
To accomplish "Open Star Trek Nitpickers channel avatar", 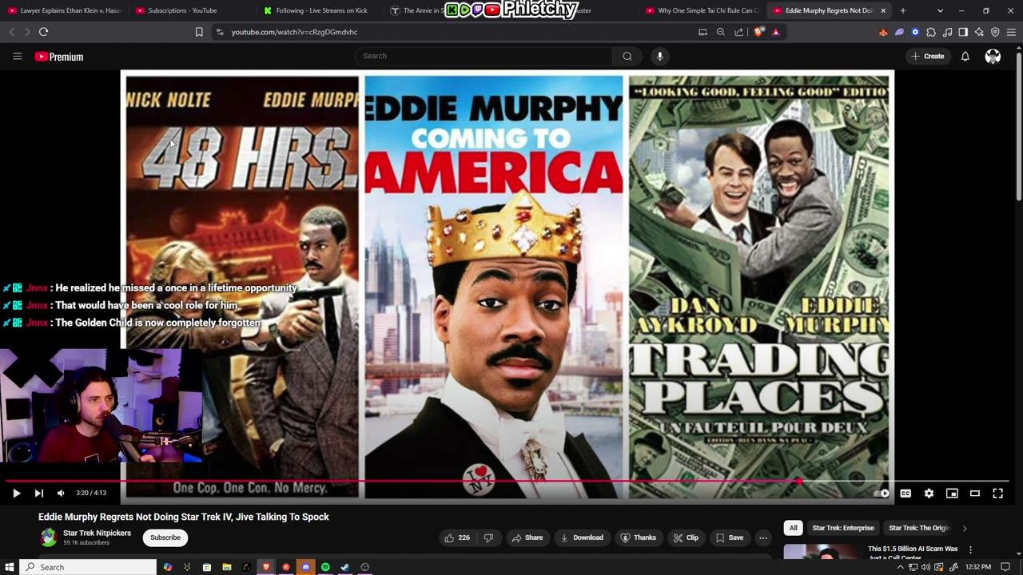I will point(49,537).
